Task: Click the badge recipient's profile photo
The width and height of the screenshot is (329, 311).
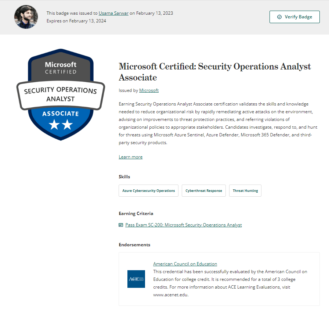Action: click(x=26, y=17)
